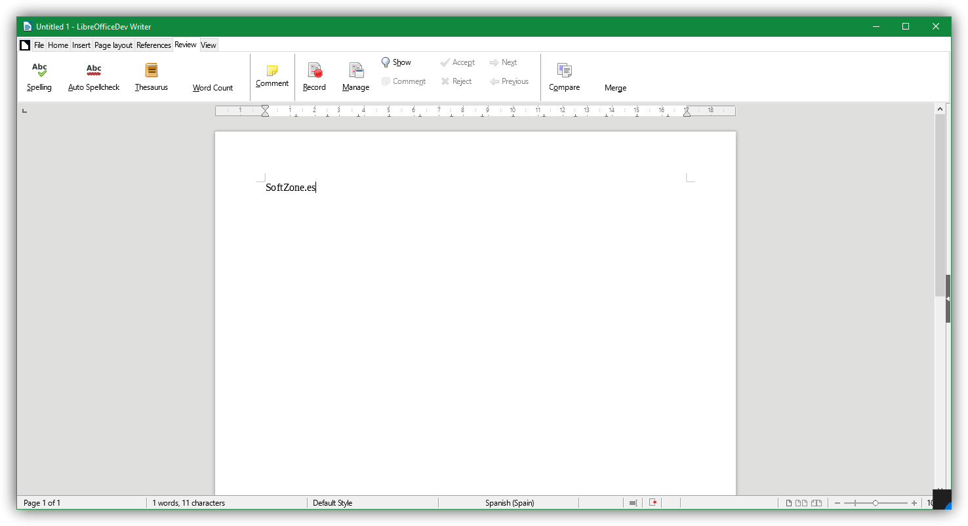
Task: Open the Thesaurus tool
Action: (151, 77)
